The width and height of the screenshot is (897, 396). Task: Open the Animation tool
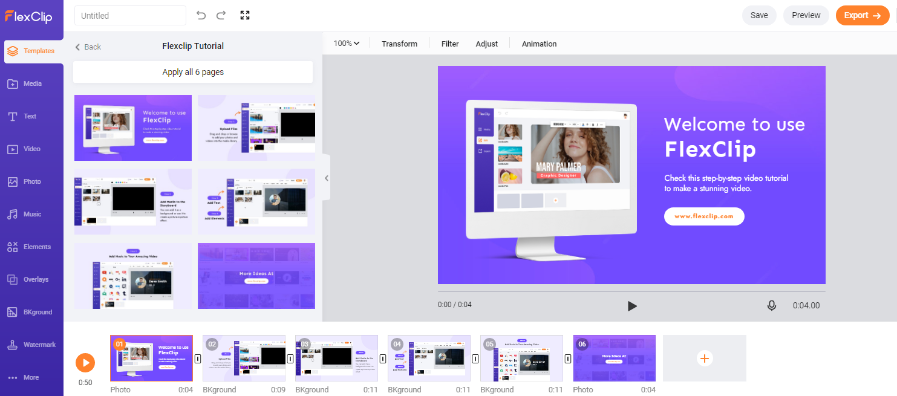click(x=539, y=44)
